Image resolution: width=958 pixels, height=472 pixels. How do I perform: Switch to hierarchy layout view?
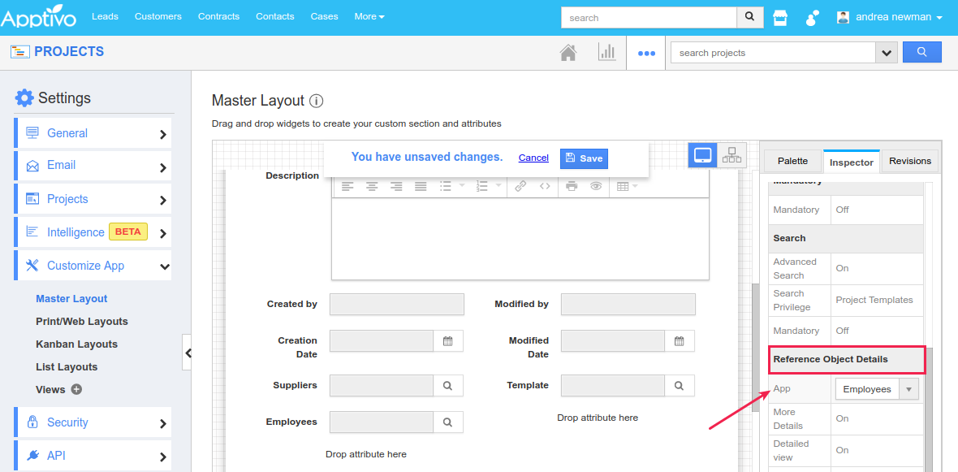(x=731, y=155)
